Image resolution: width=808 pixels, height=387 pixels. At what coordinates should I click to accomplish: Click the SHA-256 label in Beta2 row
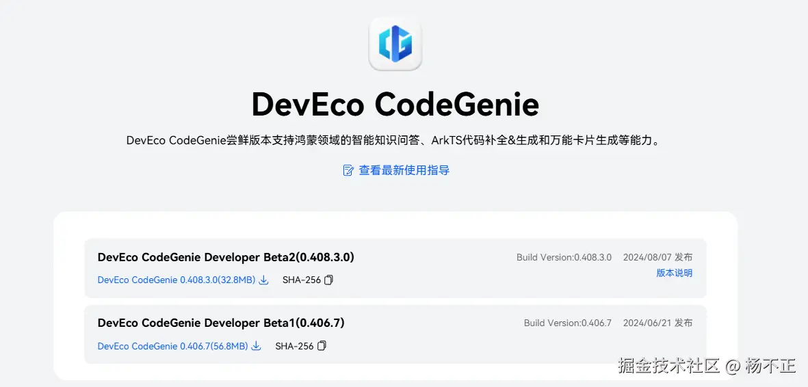(302, 280)
